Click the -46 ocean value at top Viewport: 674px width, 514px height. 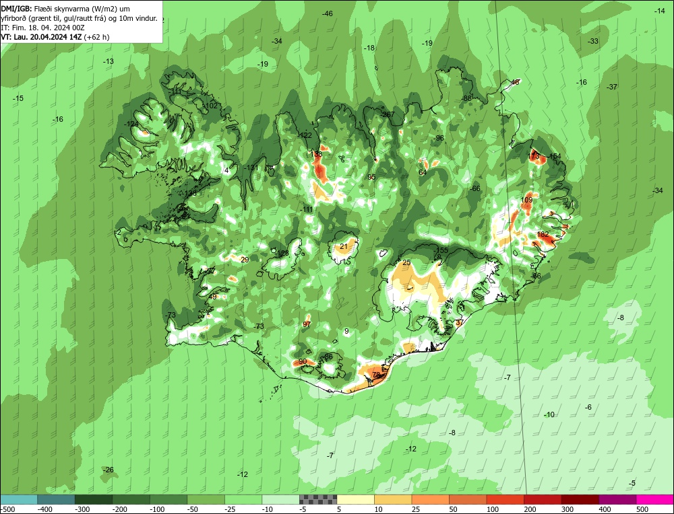[328, 13]
